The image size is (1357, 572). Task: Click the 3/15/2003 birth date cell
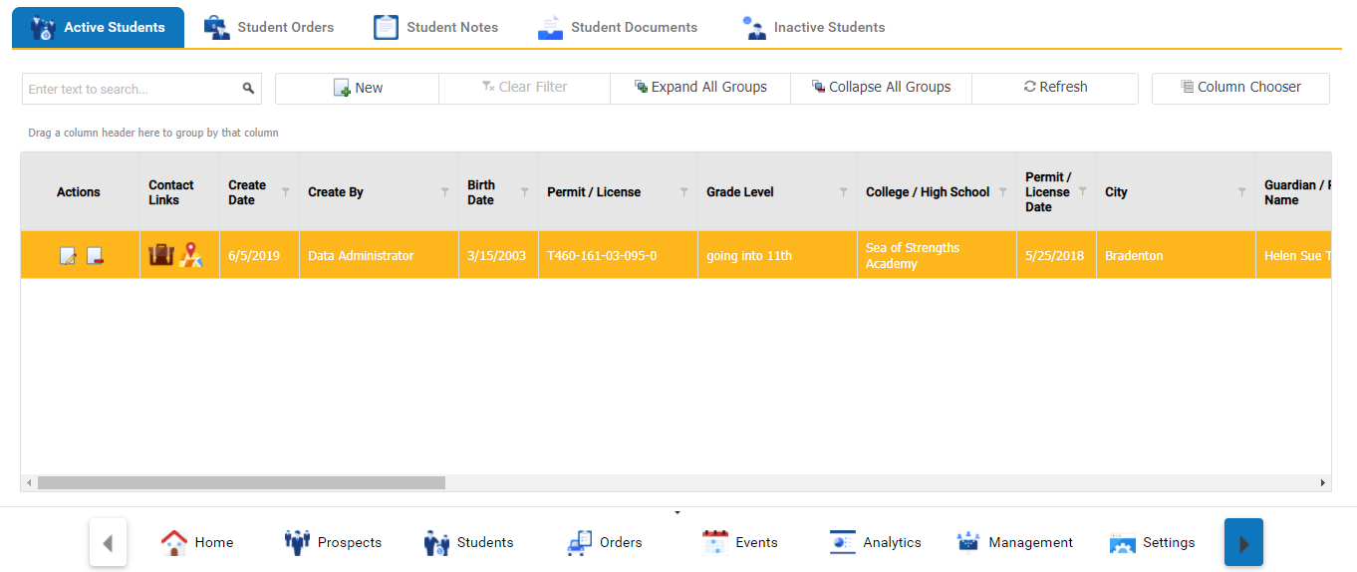point(498,255)
